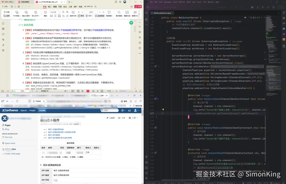Enable 阅读模式 reading mode
The image size is (286, 184).
click(109, 14)
